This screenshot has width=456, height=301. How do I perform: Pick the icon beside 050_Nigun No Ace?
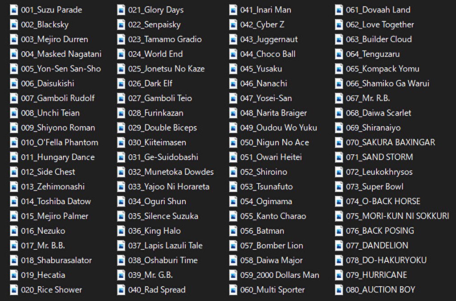tap(233, 143)
